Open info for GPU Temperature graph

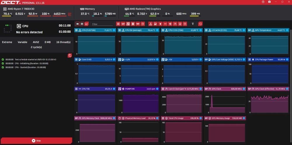tap(287, 30)
